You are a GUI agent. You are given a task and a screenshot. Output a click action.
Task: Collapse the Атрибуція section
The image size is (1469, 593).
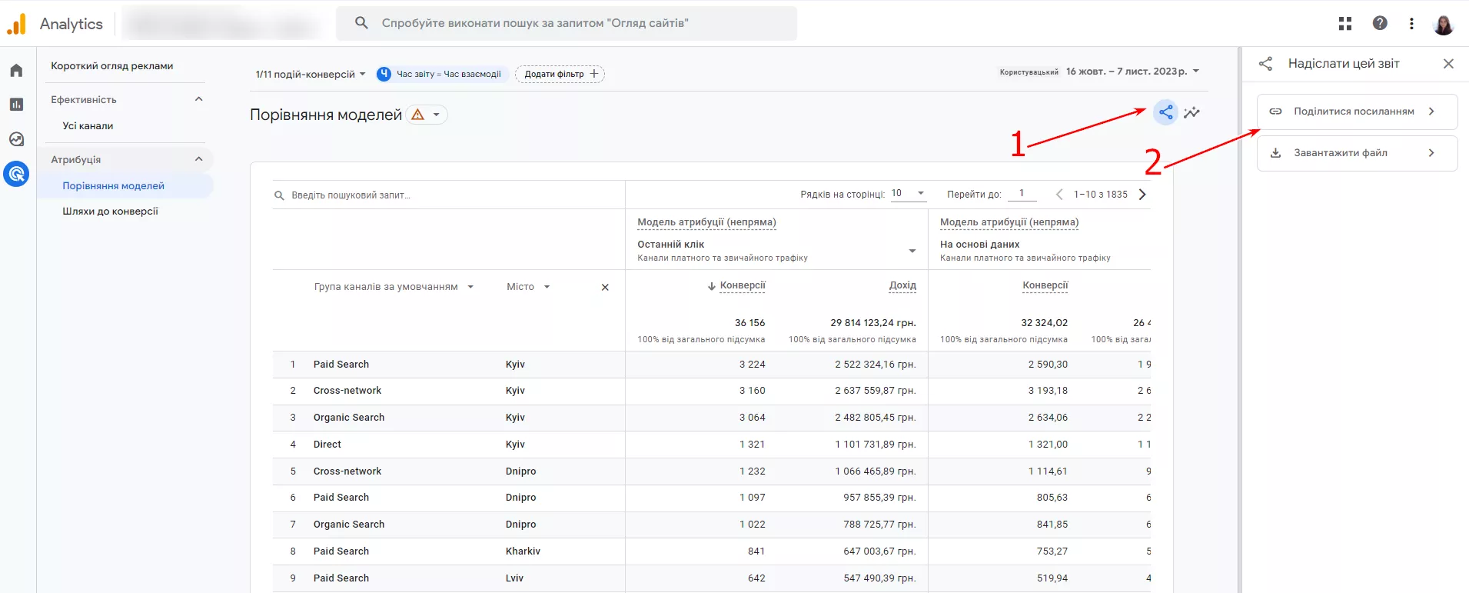(x=198, y=159)
